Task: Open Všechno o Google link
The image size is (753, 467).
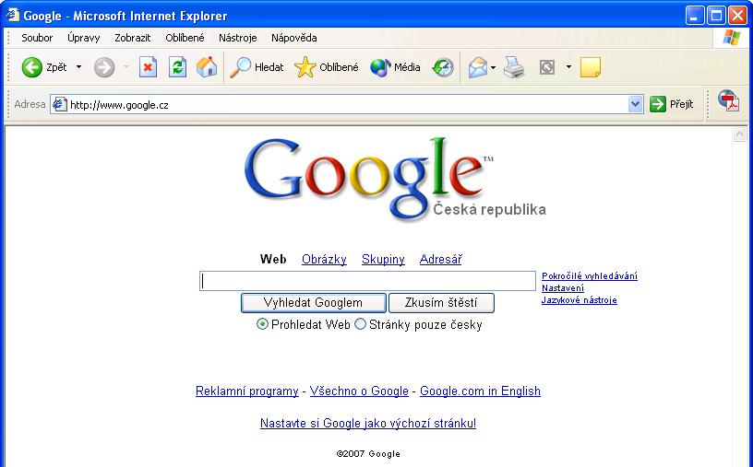Action: tap(359, 391)
